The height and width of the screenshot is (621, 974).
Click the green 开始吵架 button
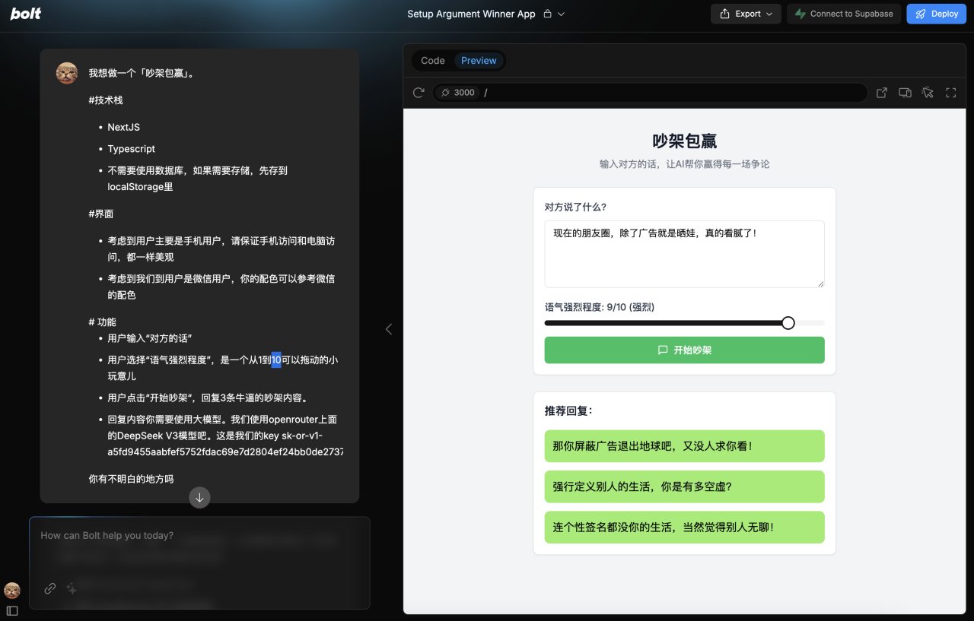click(684, 350)
